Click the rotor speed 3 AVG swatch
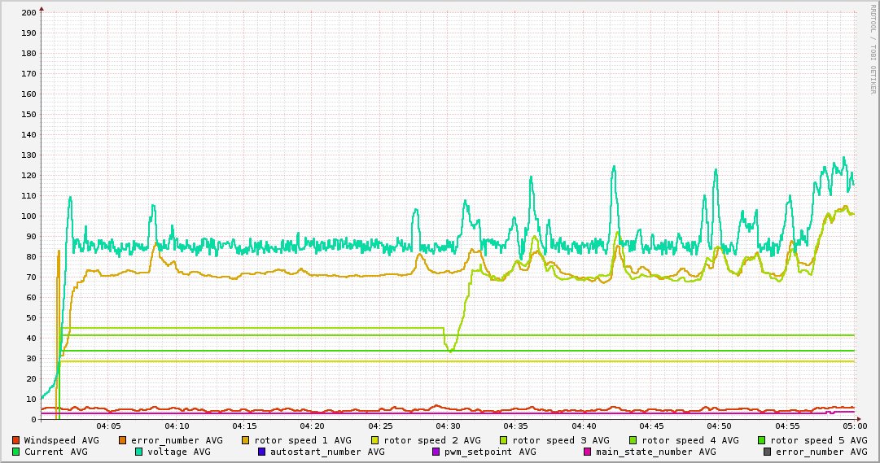Screen dimensions: 880x463 pos(503,440)
